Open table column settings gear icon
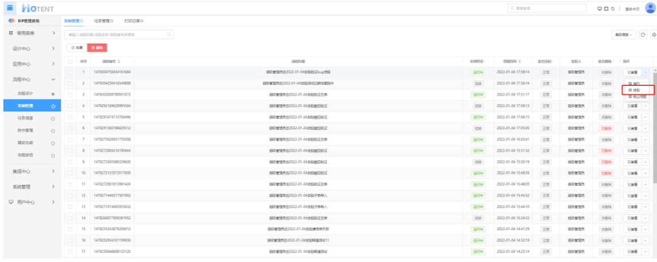Screen dimensions: 657x262 (x=653, y=34)
